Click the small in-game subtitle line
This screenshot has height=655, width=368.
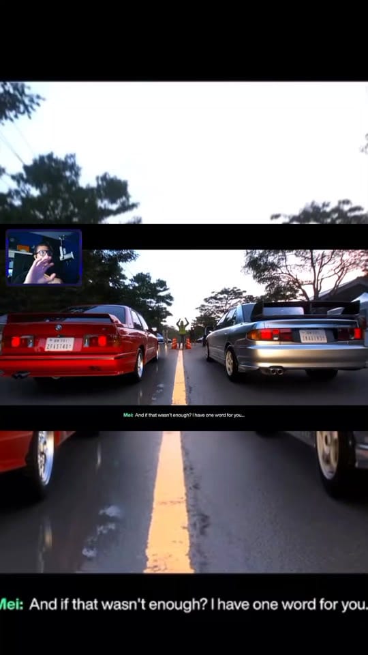(184, 415)
